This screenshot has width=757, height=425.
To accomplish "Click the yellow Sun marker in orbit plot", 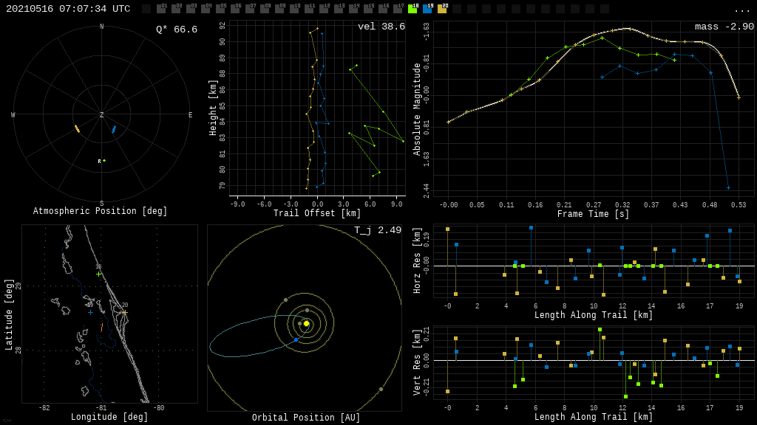I will coord(306,323).
